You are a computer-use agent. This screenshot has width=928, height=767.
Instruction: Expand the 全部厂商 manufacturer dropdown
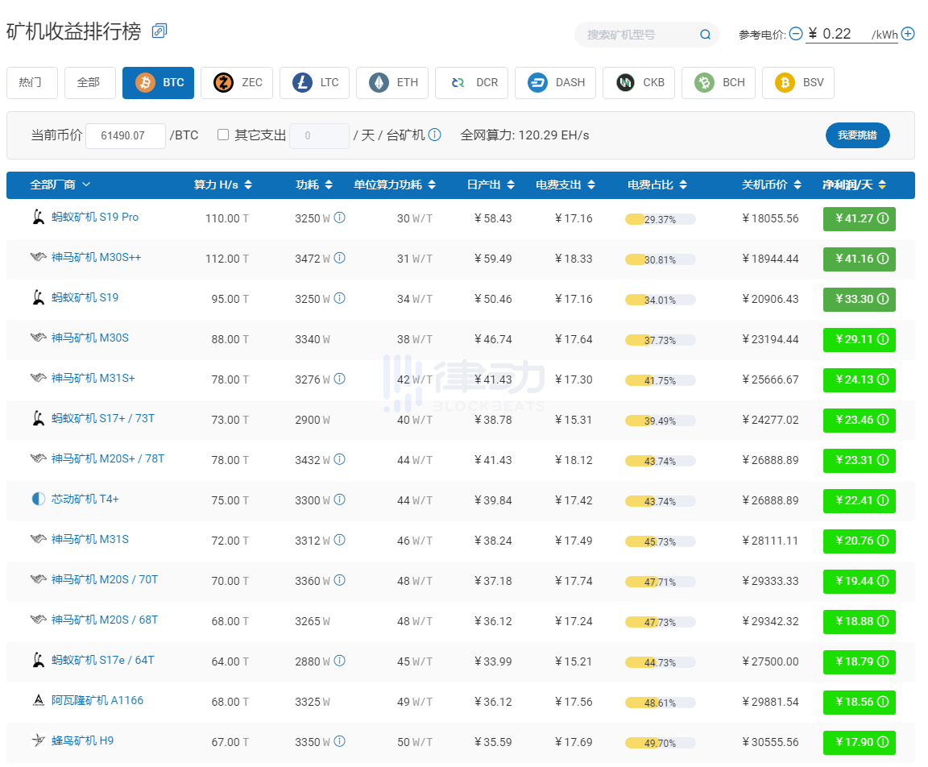point(60,184)
